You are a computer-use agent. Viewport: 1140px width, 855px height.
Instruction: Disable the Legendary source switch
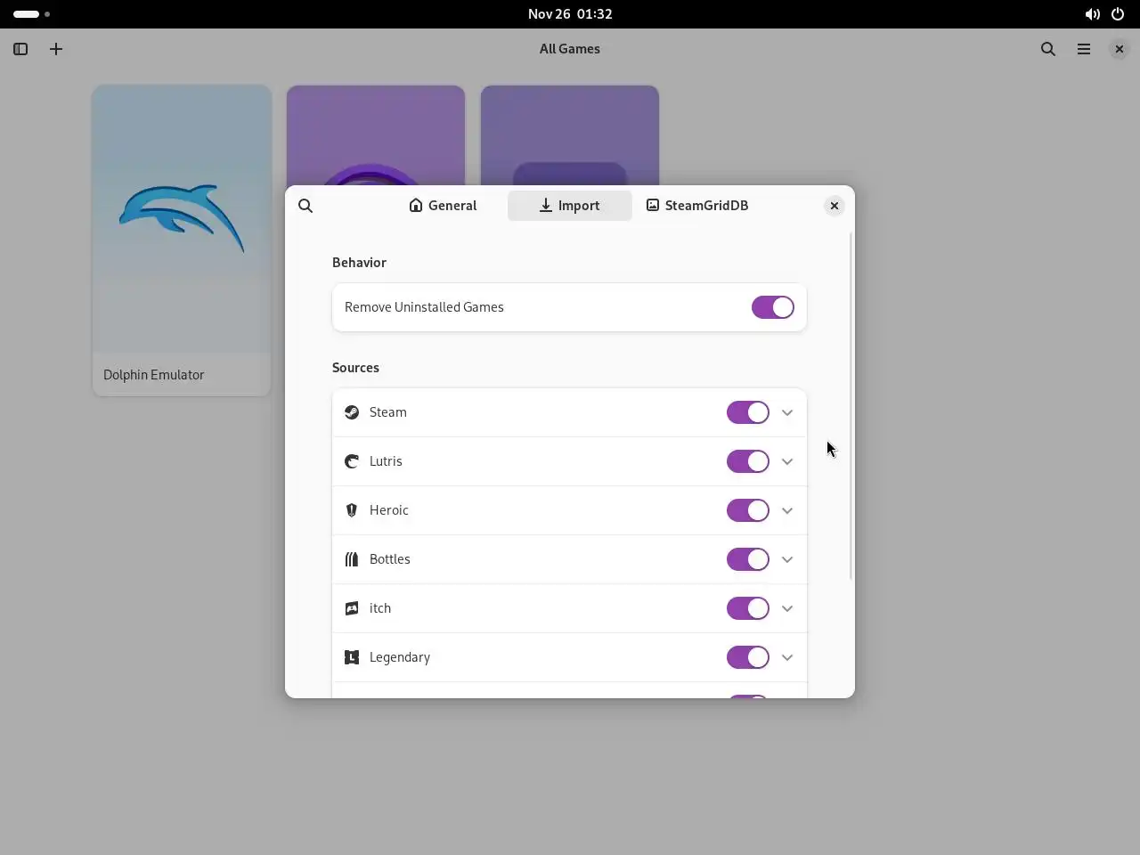click(748, 657)
